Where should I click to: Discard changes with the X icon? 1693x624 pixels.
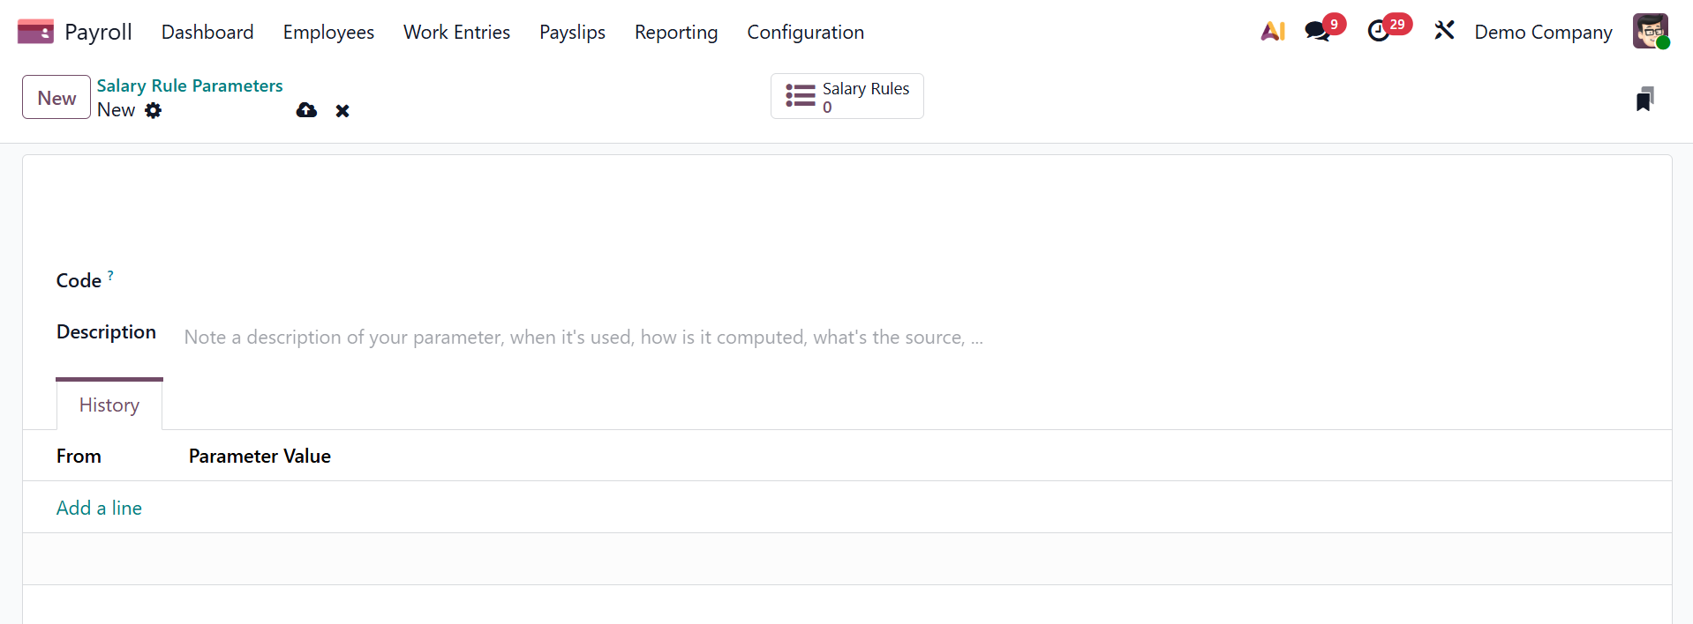click(342, 110)
